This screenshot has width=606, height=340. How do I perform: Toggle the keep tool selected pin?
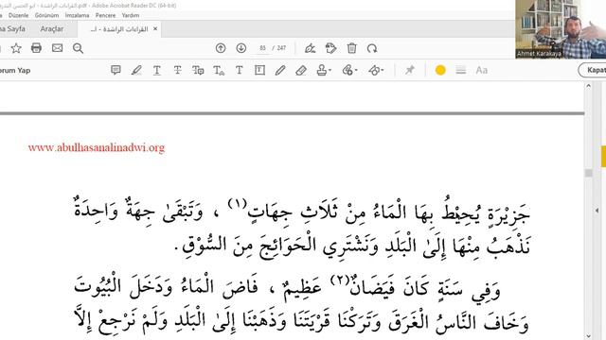coord(410,70)
